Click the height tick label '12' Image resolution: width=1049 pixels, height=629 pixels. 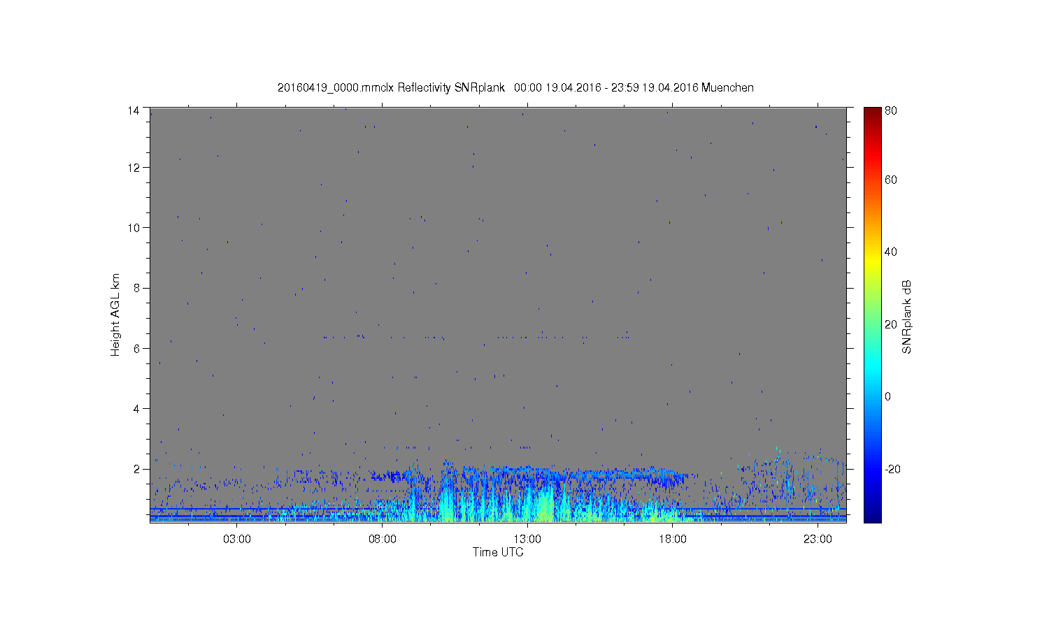tap(133, 168)
